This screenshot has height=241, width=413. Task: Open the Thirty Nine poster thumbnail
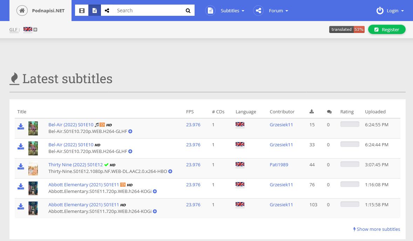[33, 168]
